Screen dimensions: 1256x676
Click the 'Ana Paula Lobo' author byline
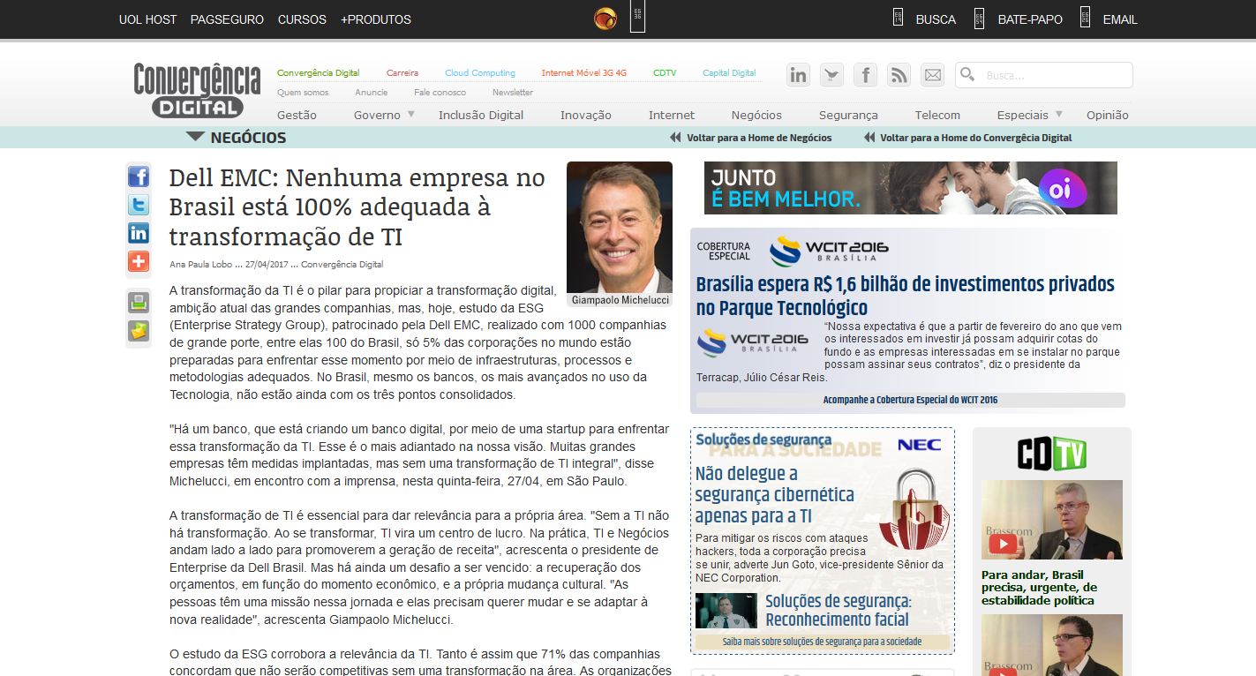pyautogui.click(x=200, y=264)
